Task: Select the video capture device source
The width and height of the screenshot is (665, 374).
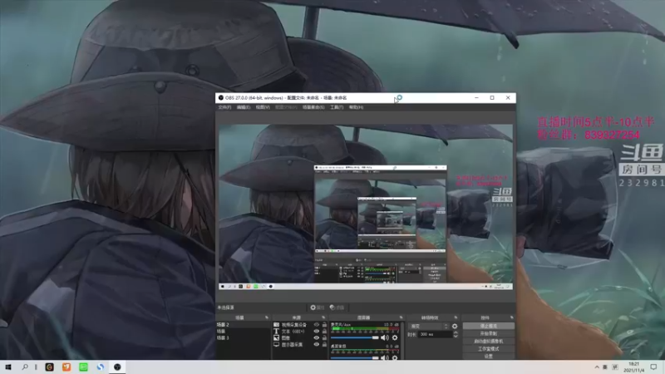Action: [293, 325]
